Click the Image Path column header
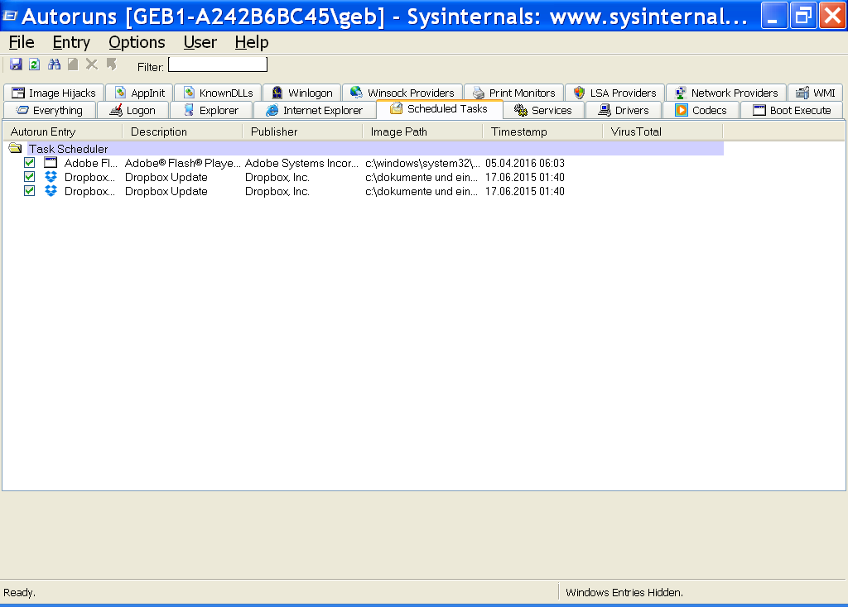This screenshot has width=848, height=607. point(422,131)
